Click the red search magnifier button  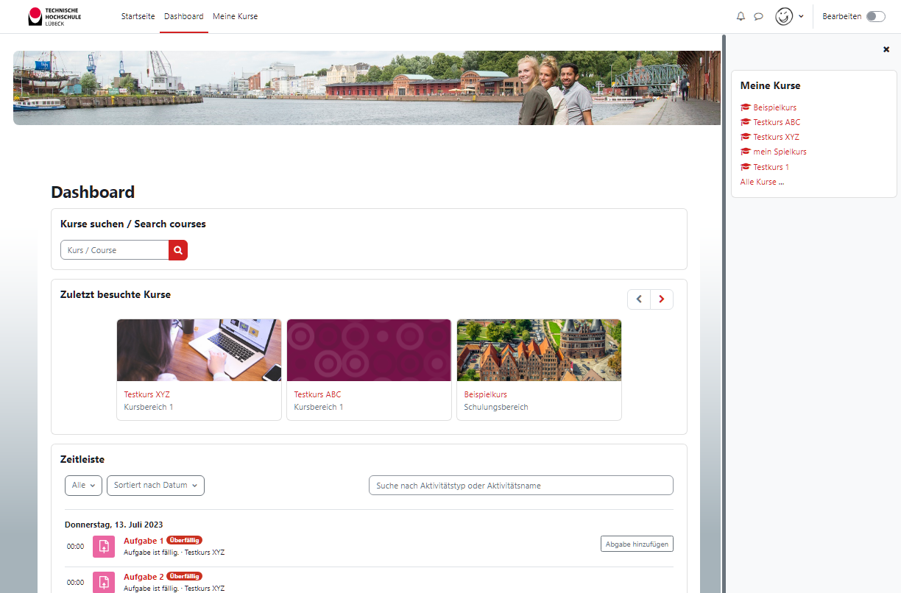pyautogui.click(x=178, y=250)
